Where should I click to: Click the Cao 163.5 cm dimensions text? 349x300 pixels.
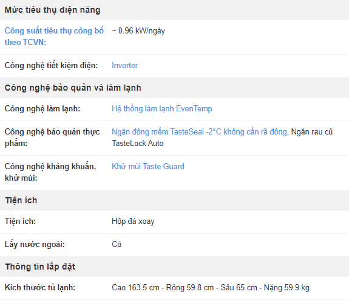click(211, 287)
